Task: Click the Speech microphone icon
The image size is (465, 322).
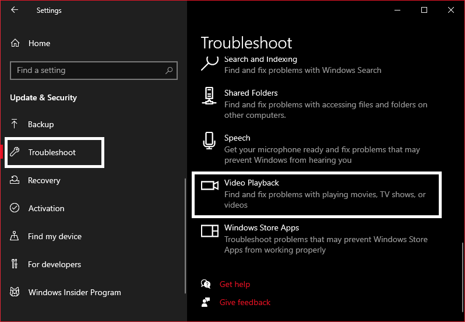Action: pyautogui.click(x=209, y=141)
